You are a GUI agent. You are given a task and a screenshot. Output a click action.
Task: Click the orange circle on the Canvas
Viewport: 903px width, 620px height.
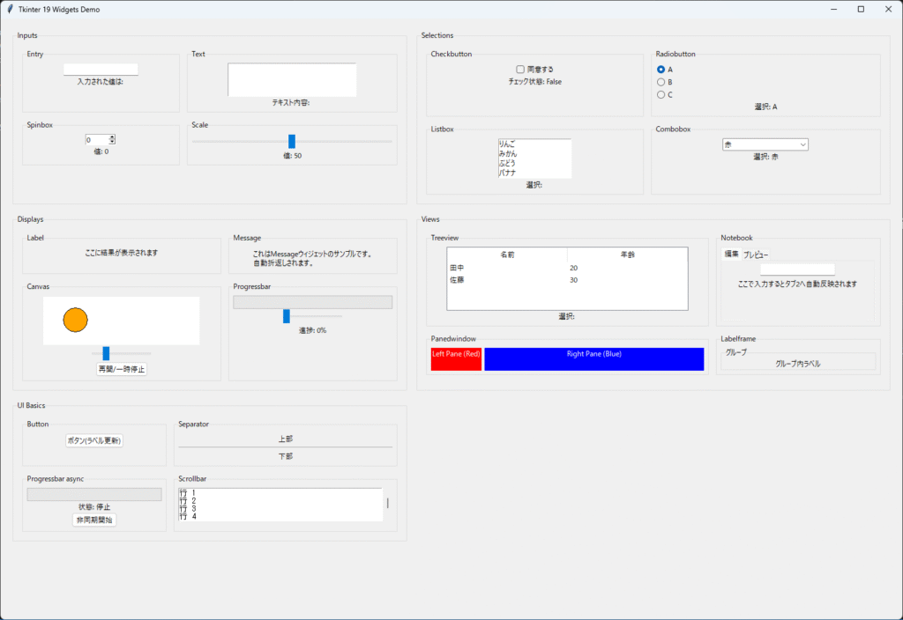point(76,320)
